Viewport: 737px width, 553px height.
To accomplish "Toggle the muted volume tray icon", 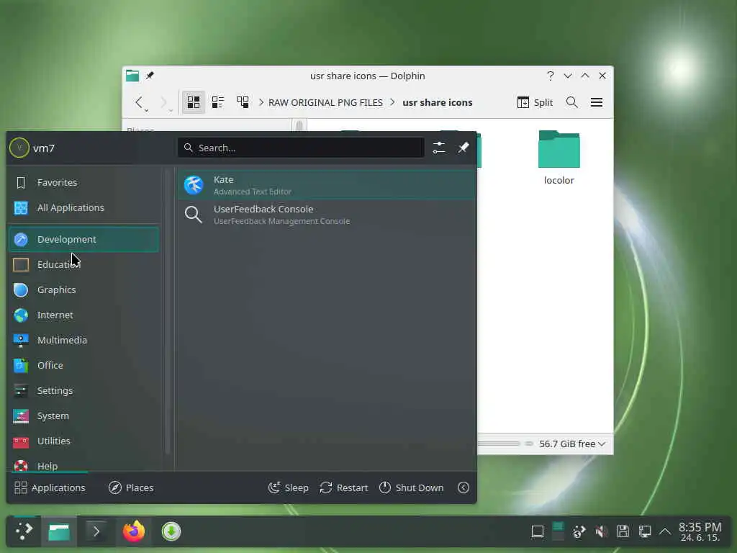I will point(601,531).
